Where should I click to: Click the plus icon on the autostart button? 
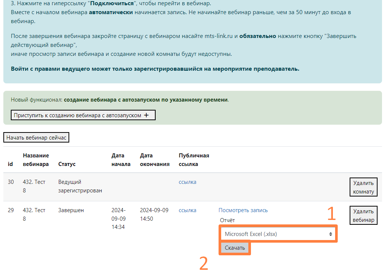[x=146, y=115]
